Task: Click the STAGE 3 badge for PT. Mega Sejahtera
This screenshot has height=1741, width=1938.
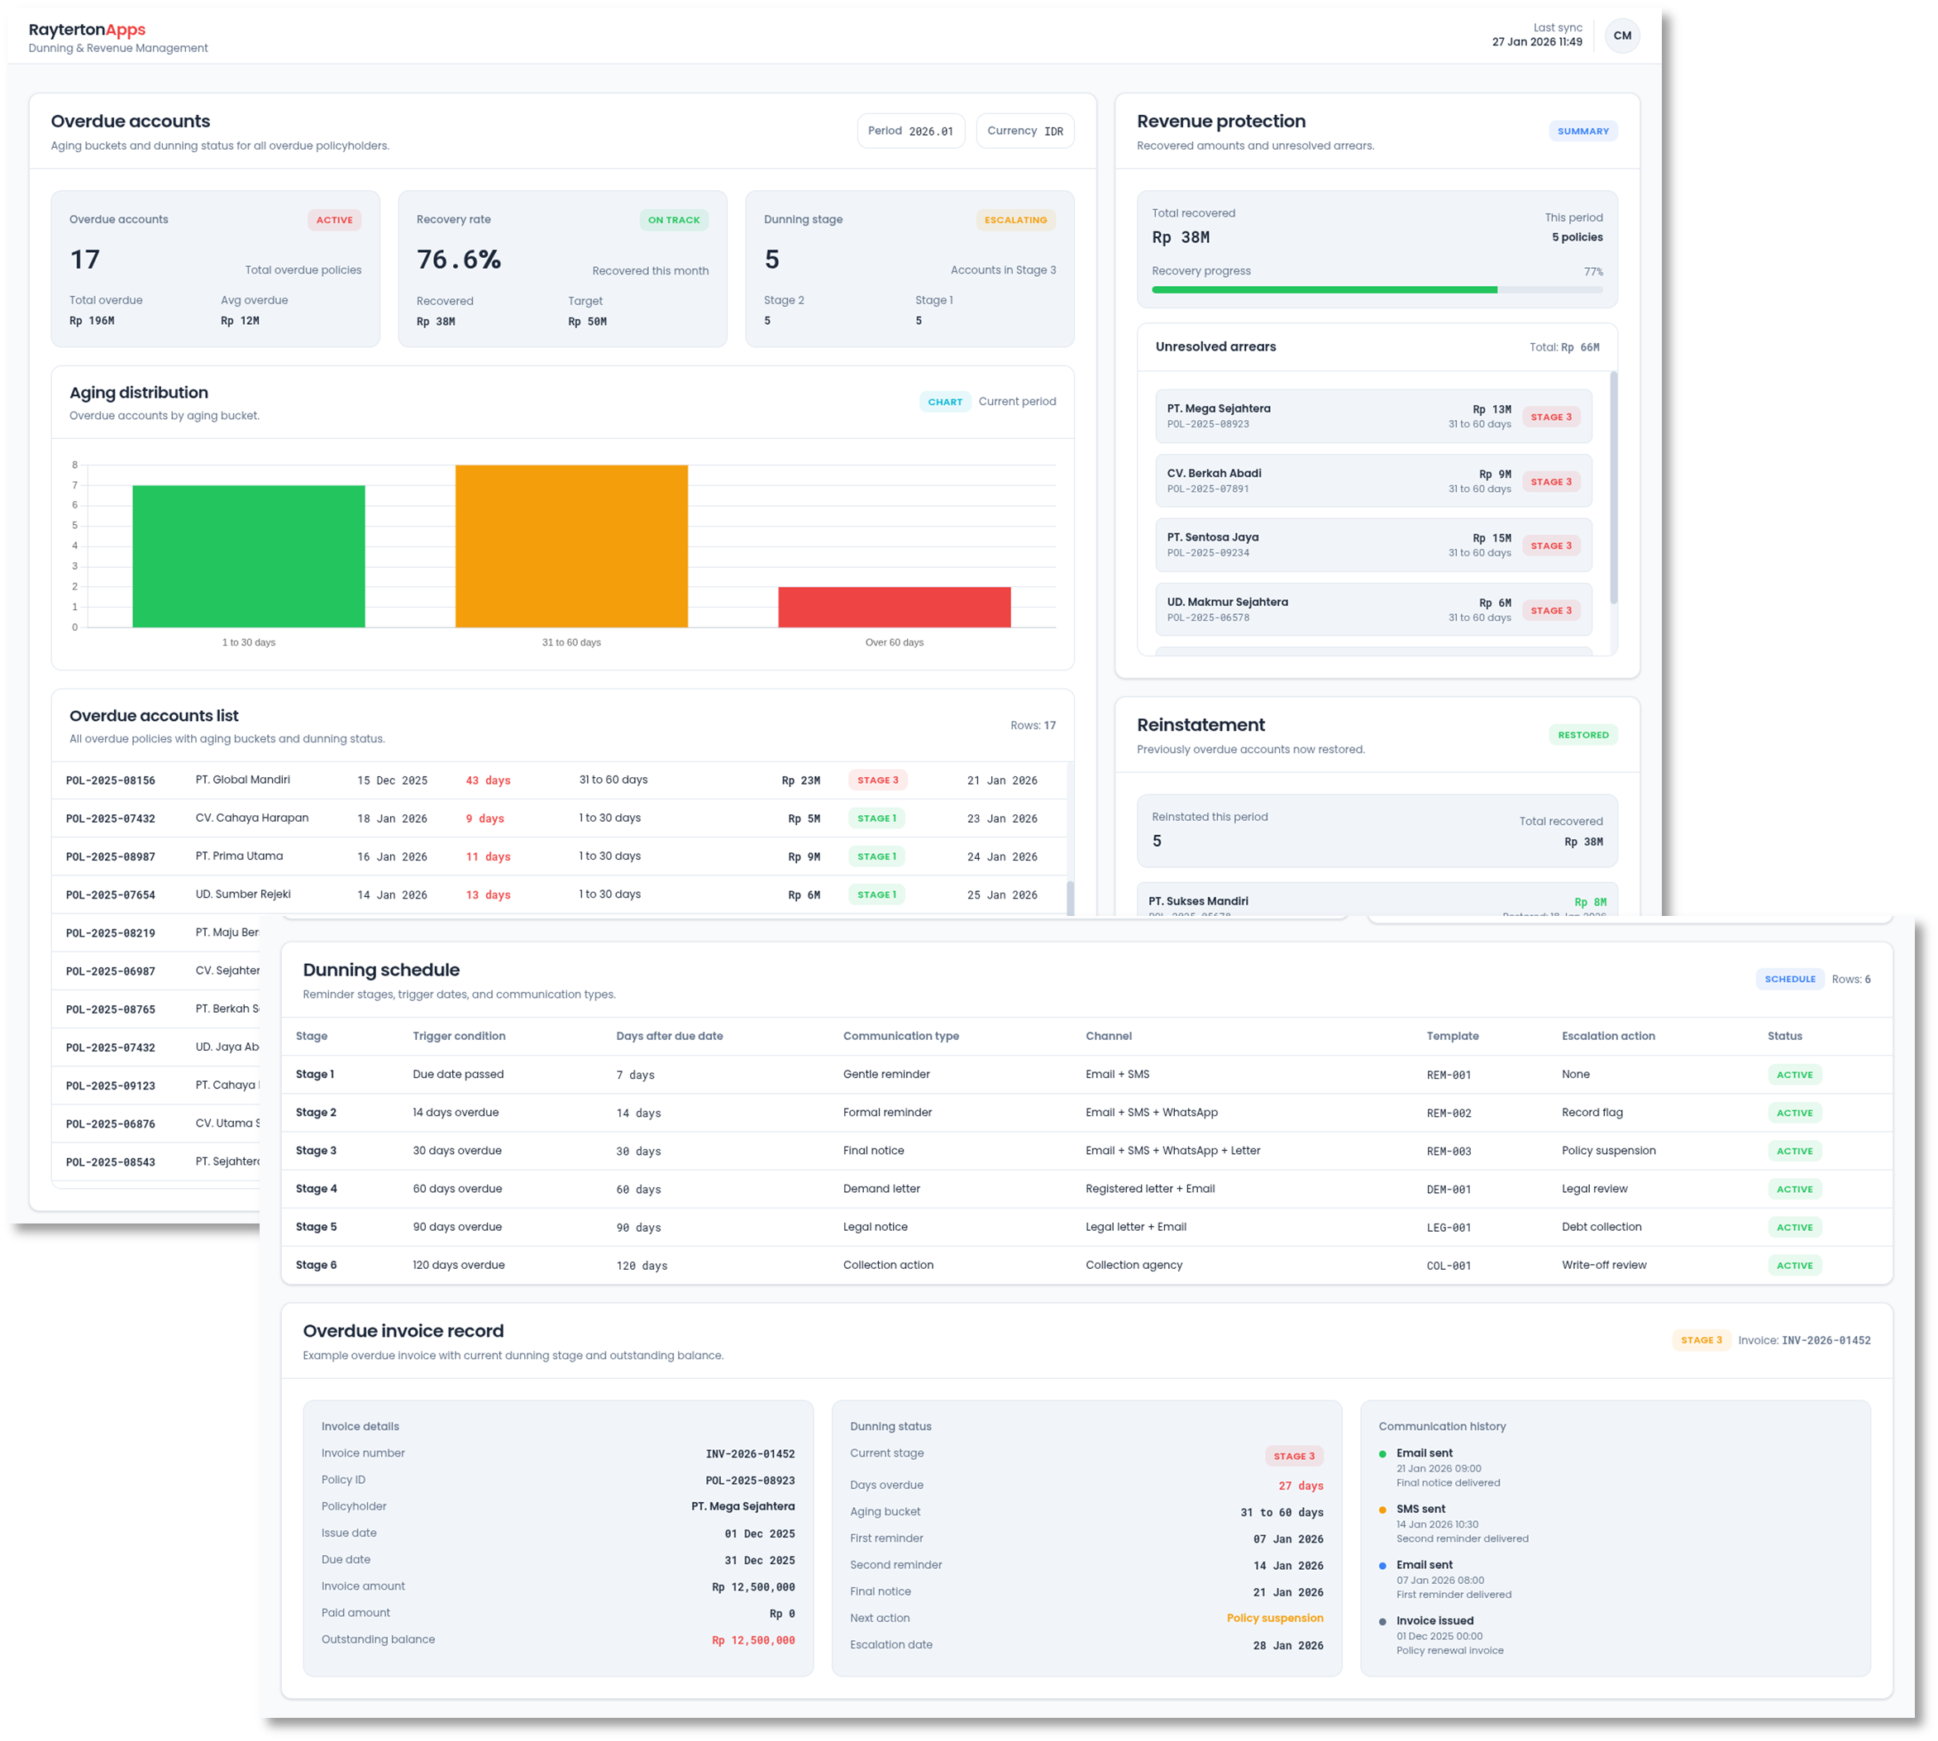Action: coord(1552,416)
